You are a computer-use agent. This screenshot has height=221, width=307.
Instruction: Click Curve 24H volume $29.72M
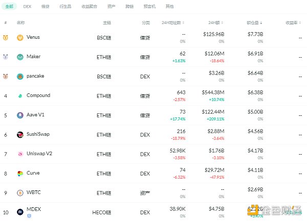[214, 170]
